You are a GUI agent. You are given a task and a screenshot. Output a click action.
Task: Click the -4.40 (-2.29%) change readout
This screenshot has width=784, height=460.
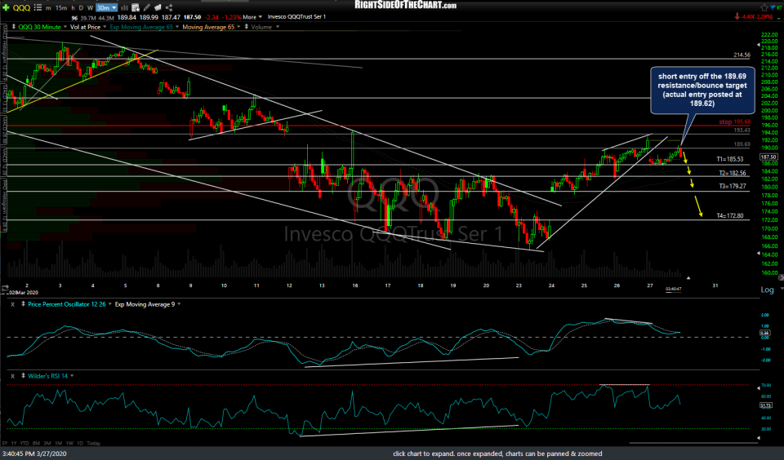757,17
